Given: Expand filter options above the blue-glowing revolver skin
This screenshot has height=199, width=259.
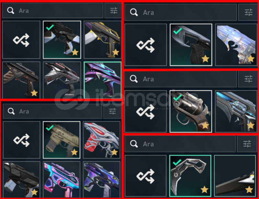Looking at the screenshot, I should click(x=248, y=79).
